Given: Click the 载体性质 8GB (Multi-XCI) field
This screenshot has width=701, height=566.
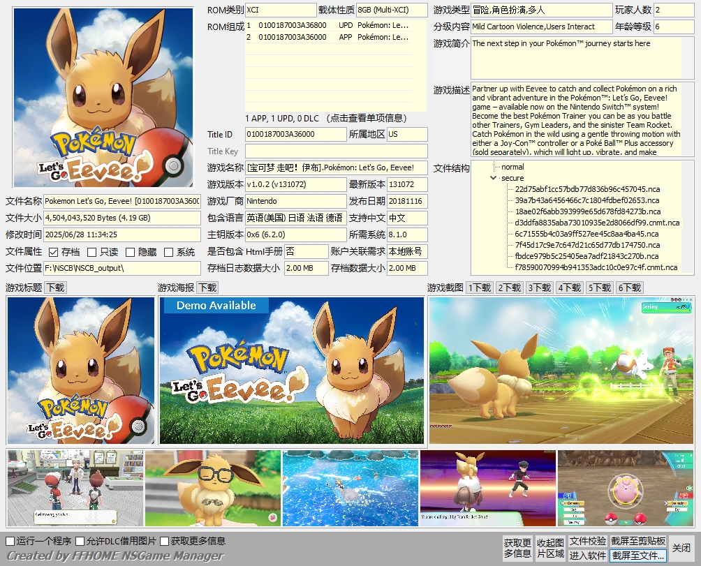Looking at the screenshot, I should coord(392,10).
